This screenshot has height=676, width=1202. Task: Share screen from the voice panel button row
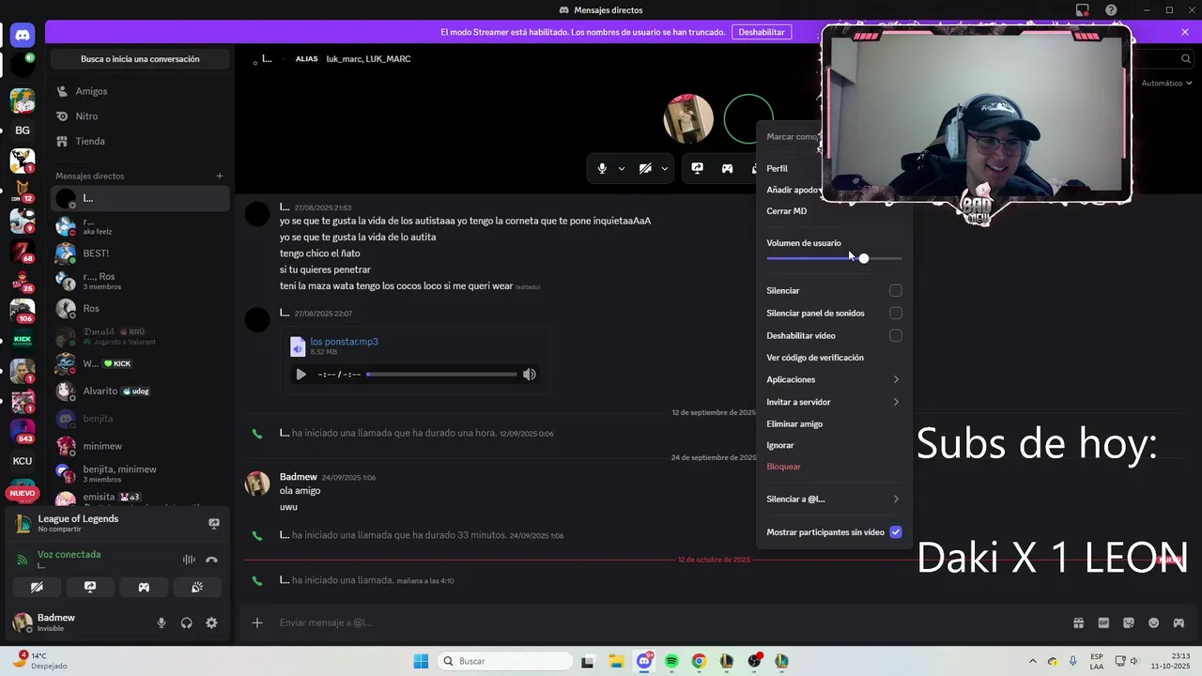(90, 588)
